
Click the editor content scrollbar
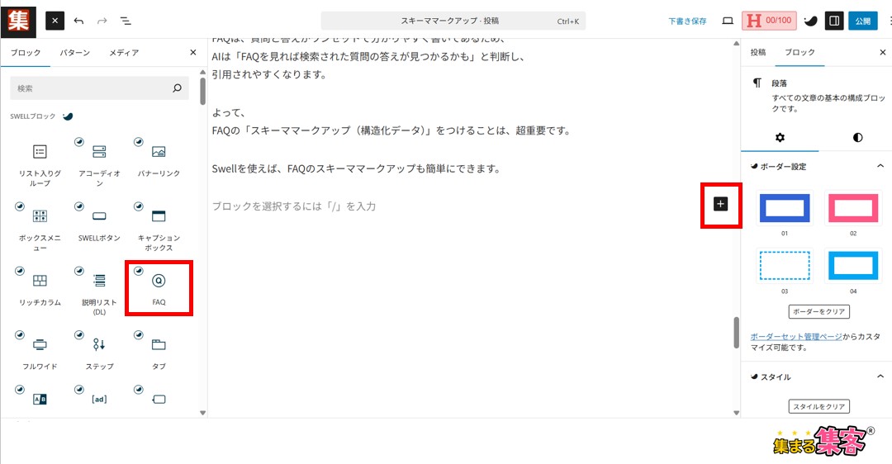(736, 333)
